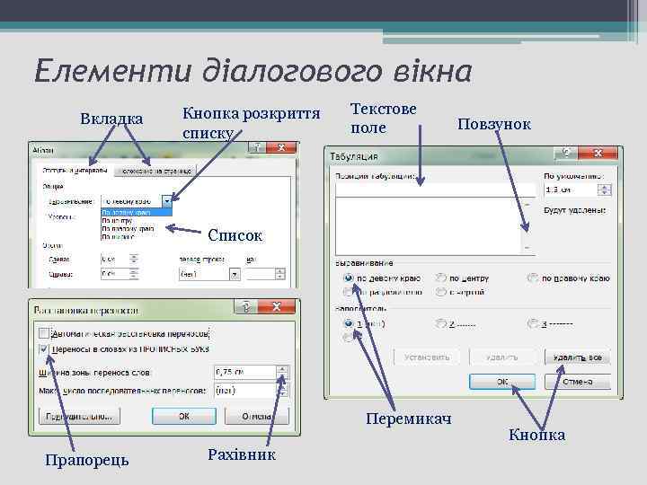
Task: Click OK in Табуляция dialog
Action: click(x=502, y=382)
